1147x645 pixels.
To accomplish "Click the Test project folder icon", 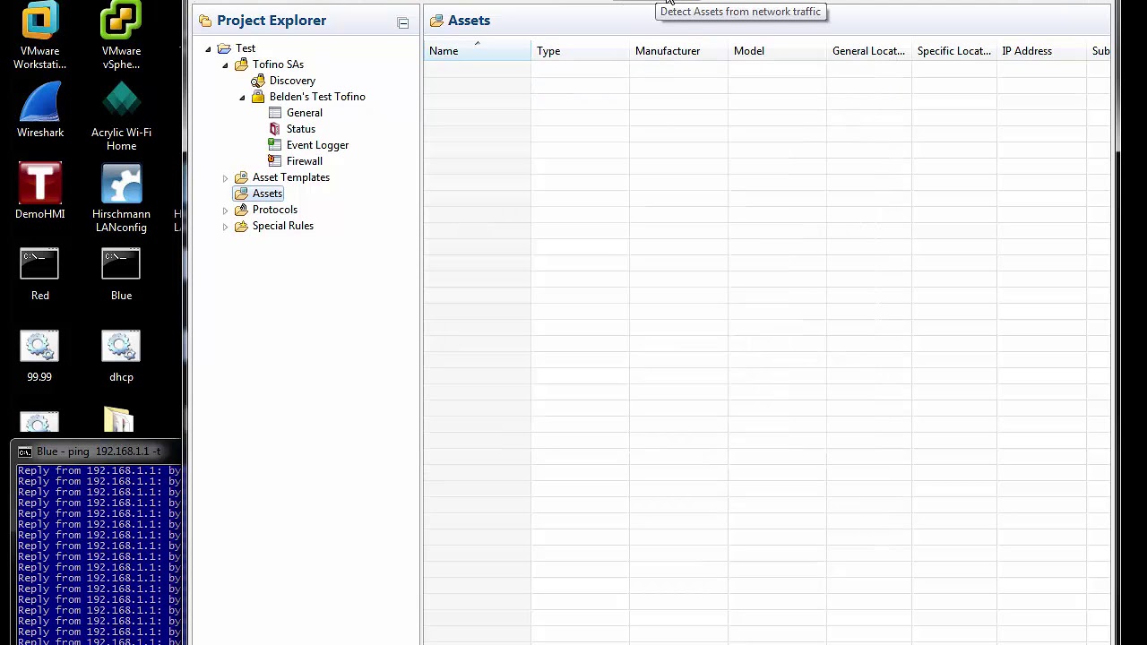I will tap(224, 48).
